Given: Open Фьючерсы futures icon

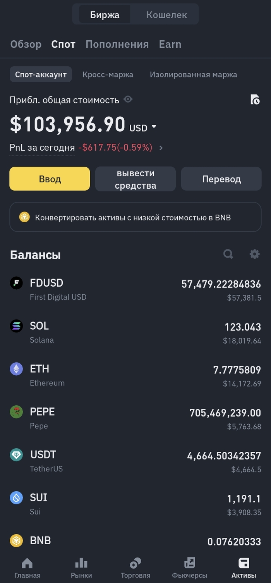Looking at the screenshot, I should pyautogui.click(x=190, y=563).
